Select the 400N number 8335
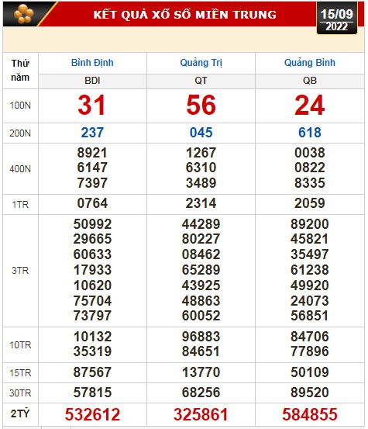Image resolution: width=368 pixels, height=429 pixels. tap(310, 183)
